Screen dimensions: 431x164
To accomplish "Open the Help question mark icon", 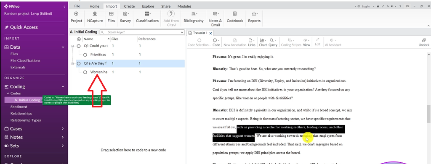I will pyautogui.click(x=400, y=6).
